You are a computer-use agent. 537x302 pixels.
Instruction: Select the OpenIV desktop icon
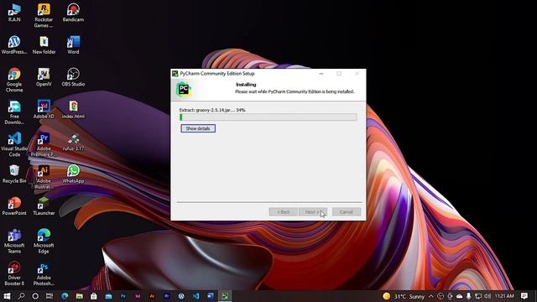click(44, 77)
